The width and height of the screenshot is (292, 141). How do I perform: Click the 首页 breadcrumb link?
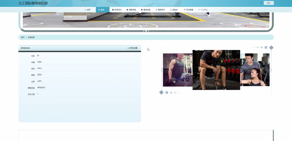(23, 37)
